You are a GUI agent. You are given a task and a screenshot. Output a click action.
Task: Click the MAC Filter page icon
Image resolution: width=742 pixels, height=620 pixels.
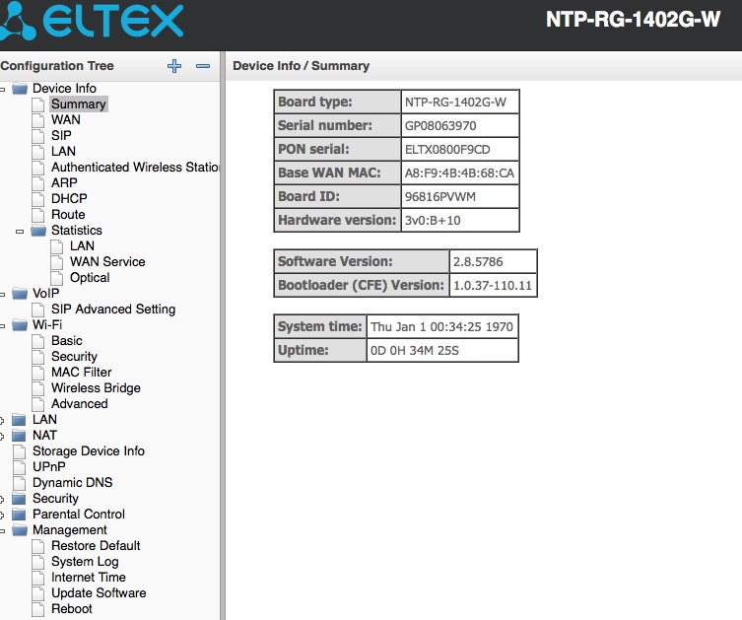[37, 373]
